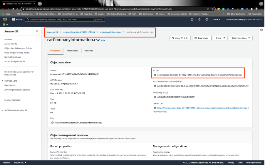Copy the S3 URI value icon
The width and height of the screenshot is (265, 165).
[155, 75]
